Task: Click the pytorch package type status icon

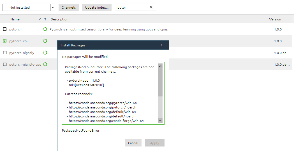Action: click(45, 29)
